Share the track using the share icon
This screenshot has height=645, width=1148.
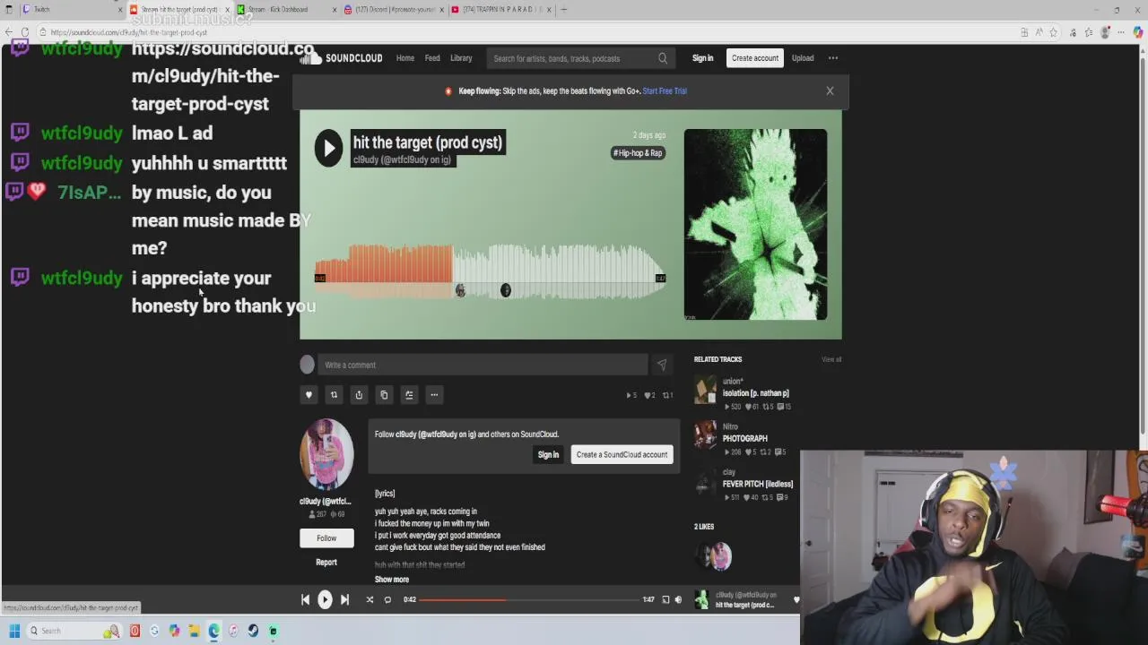[359, 395]
